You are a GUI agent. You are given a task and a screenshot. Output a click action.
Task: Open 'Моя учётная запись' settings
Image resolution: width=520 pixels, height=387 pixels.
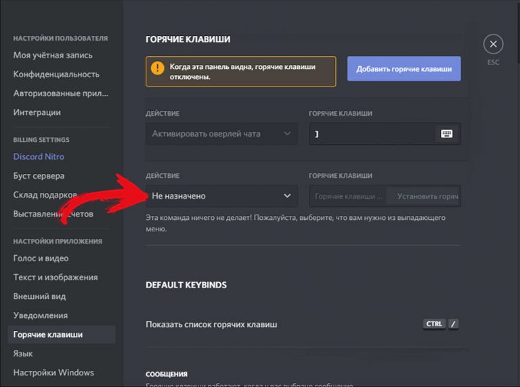53,55
